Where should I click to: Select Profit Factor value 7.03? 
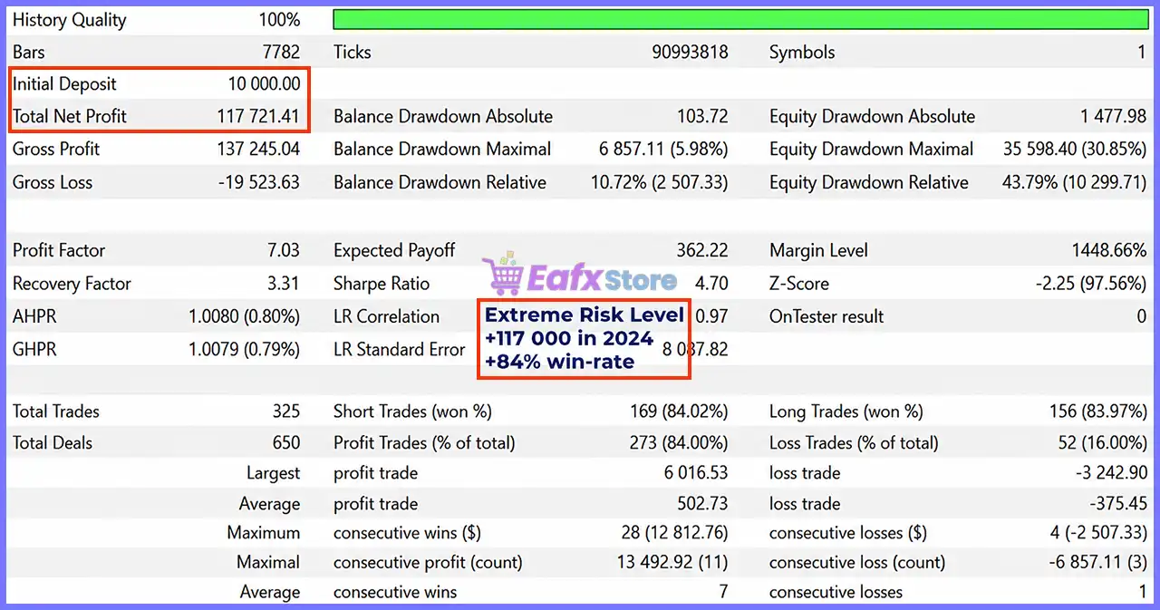[284, 251]
